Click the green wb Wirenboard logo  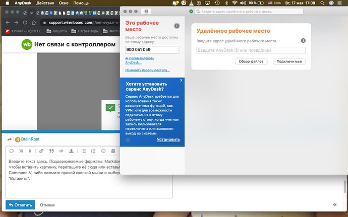[27, 44]
